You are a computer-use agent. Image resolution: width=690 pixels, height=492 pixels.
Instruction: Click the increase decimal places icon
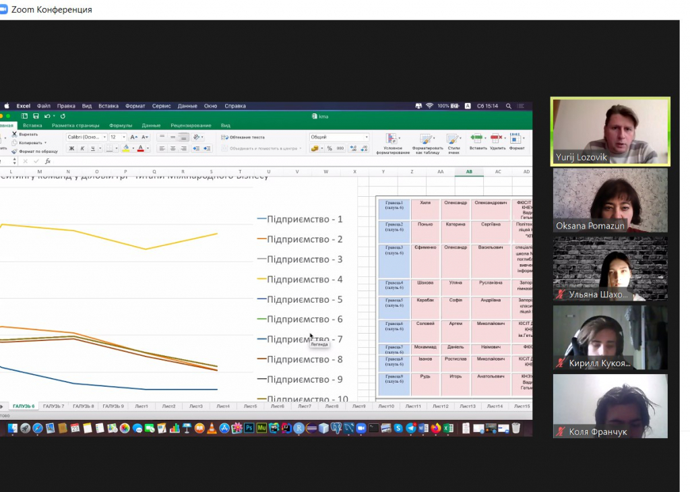coord(353,149)
